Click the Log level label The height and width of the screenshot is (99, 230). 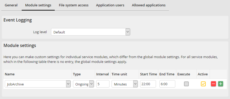(x=40, y=32)
